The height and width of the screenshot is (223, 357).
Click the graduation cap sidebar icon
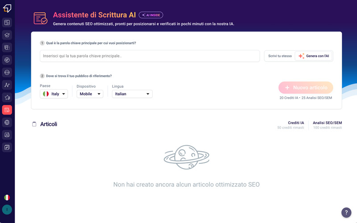click(x=7, y=35)
